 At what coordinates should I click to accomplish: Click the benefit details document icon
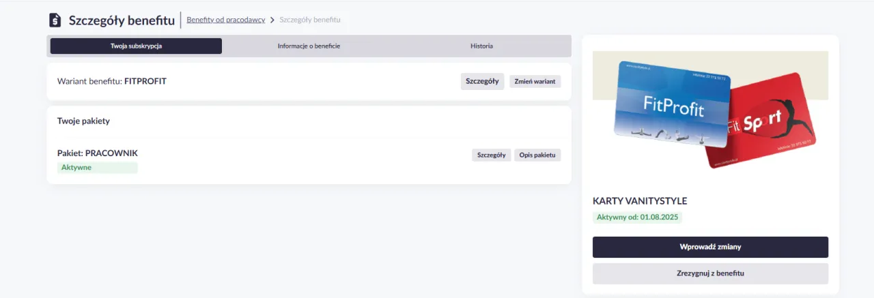point(55,20)
